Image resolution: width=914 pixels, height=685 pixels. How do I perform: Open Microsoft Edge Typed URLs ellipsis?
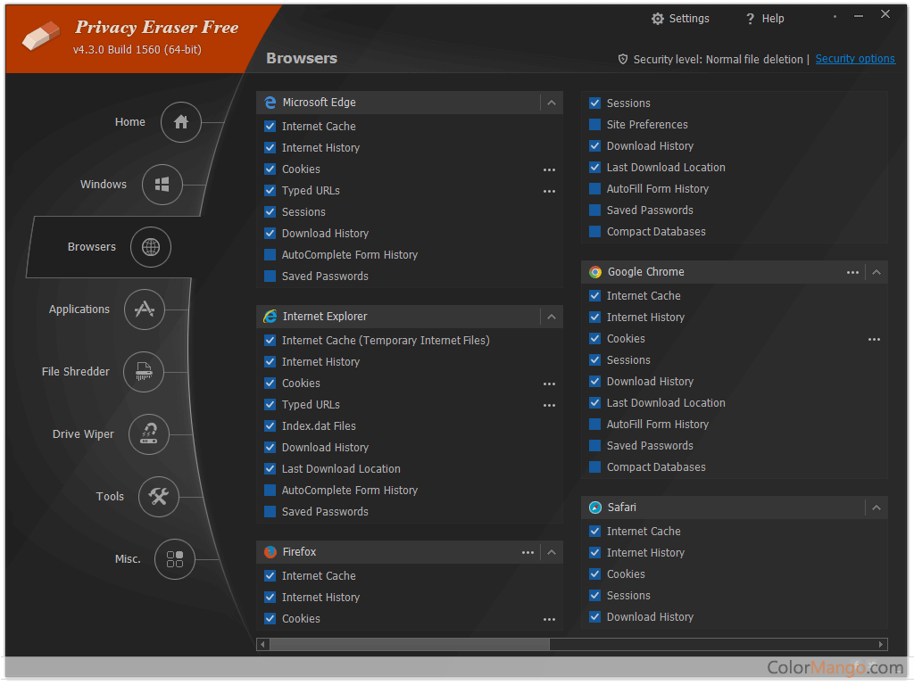point(549,191)
